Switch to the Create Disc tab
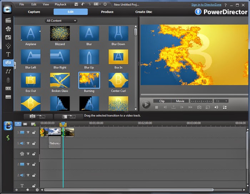 (x=144, y=12)
